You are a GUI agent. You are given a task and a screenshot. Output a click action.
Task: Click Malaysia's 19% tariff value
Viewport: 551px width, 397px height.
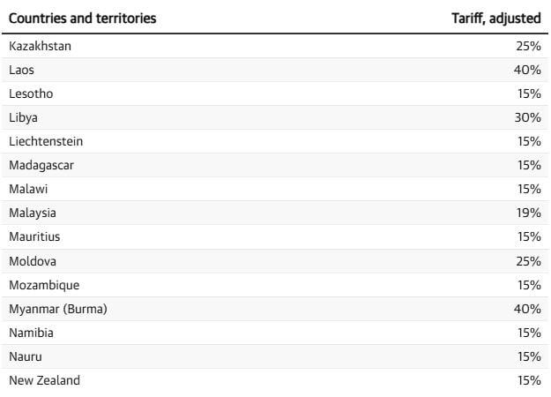(x=529, y=213)
